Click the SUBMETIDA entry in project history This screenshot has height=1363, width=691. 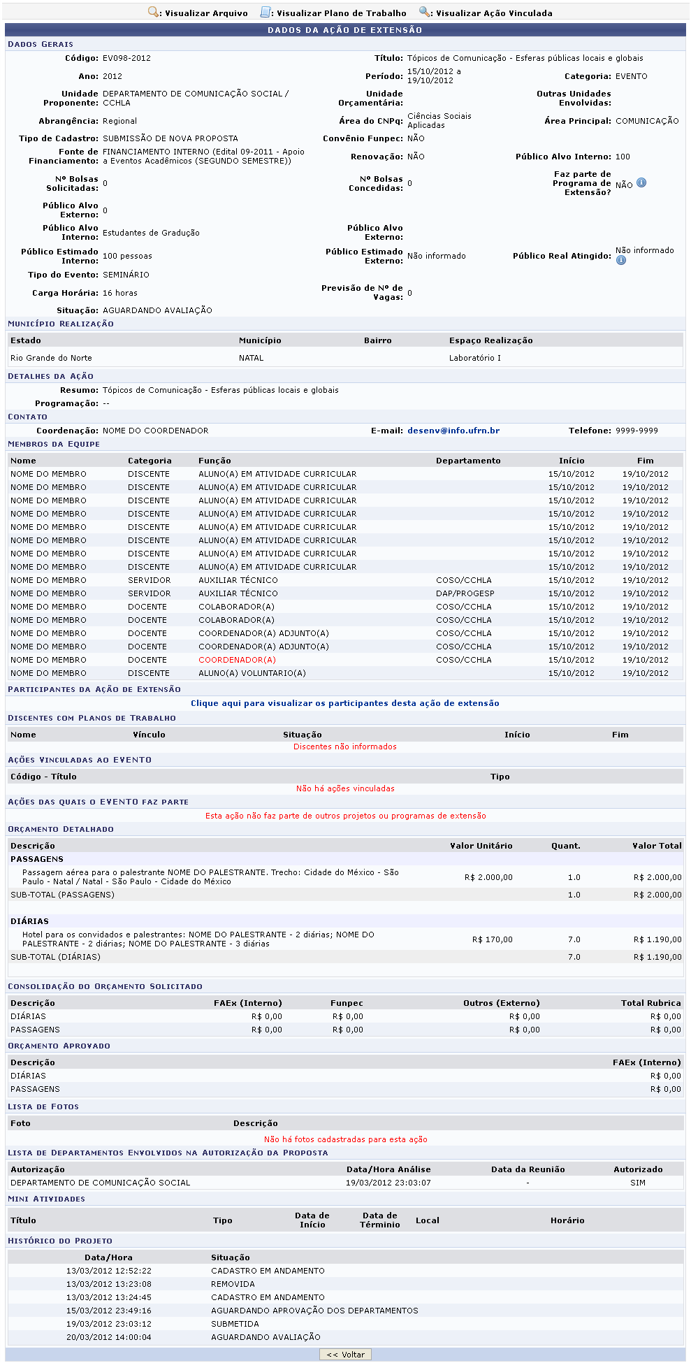(x=235, y=1324)
